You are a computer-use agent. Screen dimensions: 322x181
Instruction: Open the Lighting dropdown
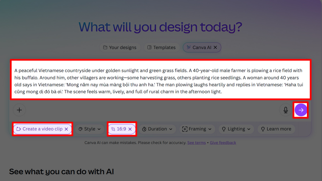[x=236, y=129]
